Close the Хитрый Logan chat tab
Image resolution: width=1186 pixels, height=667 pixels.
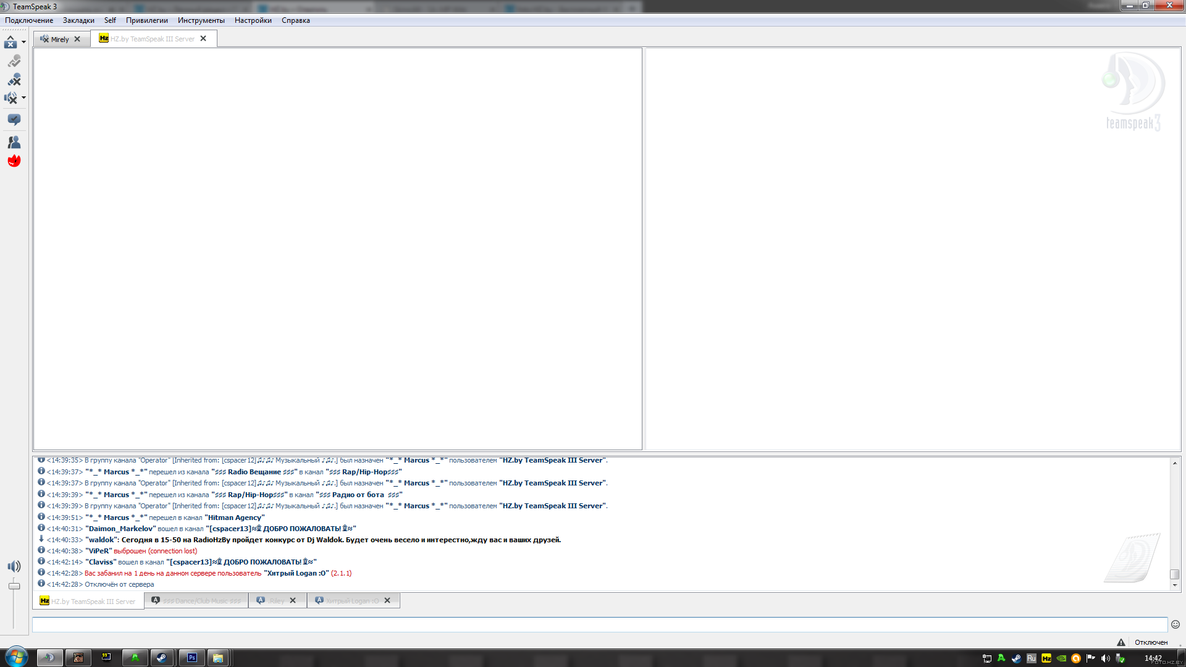click(x=387, y=600)
